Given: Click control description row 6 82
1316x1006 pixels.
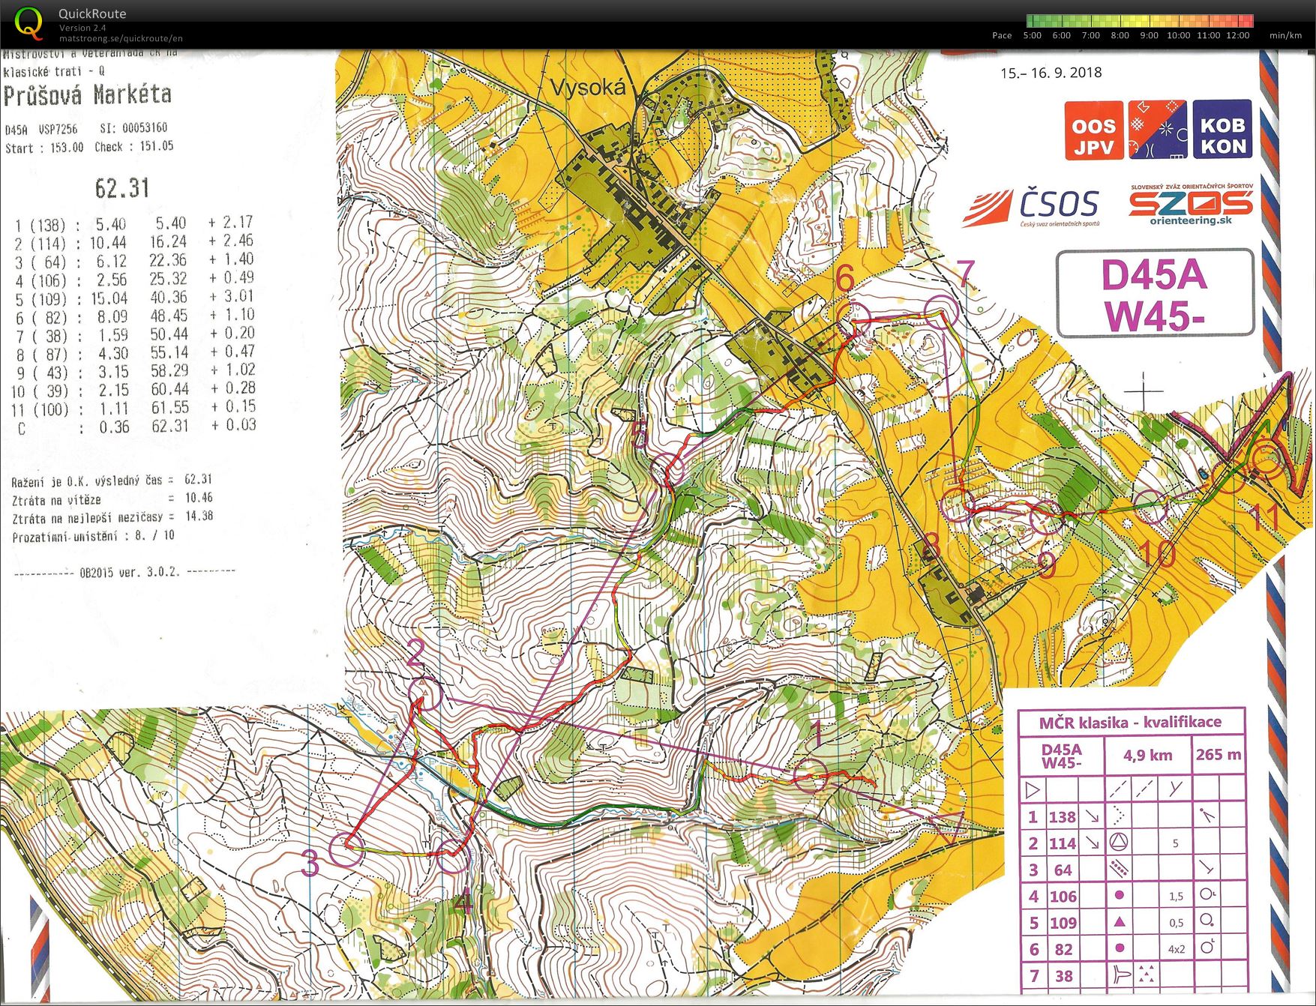Looking at the screenshot, I should point(1133,949).
